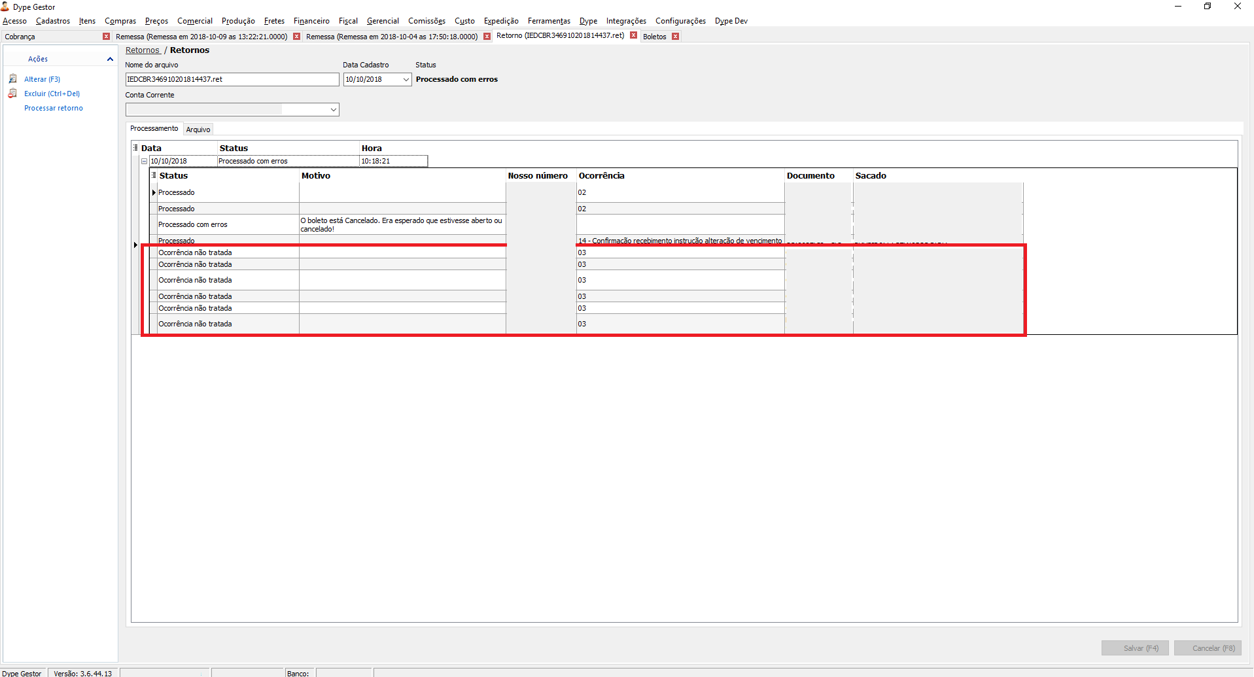Screen dimensions: 1254x677
Task: Click the 10:18:21 hora cell
Action: [x=394, y=161]
